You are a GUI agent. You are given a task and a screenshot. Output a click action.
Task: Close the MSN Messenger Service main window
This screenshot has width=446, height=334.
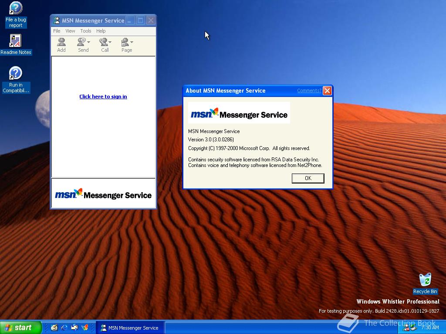click(x=151, y=20)
